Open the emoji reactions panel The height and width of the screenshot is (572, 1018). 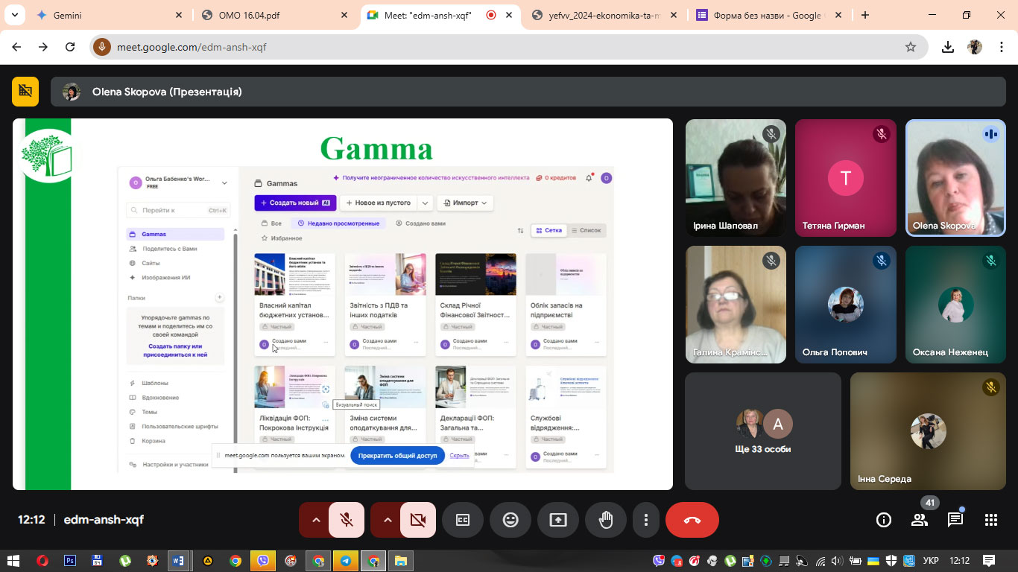[x=510, y=520]
